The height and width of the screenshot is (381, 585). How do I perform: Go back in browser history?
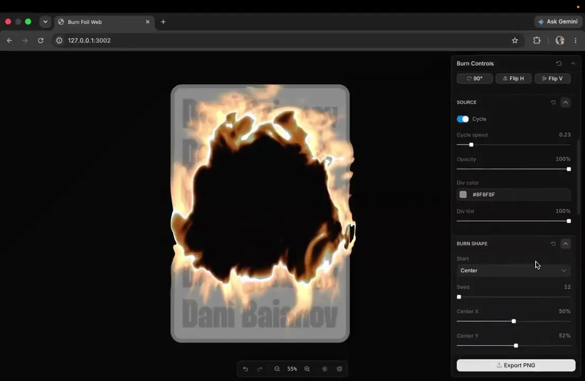click(10, 40)
